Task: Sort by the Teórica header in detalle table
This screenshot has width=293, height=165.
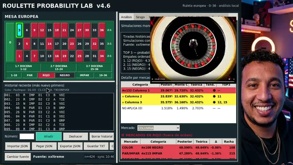Action: [x=196, y=85]
